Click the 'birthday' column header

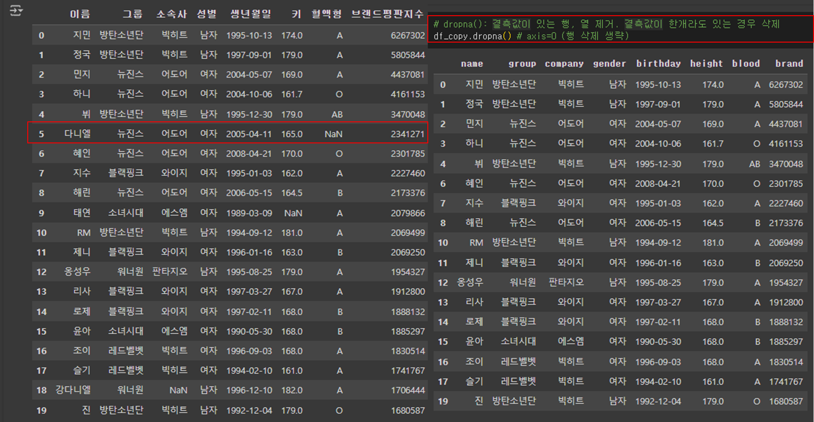[x=659, y=64]
